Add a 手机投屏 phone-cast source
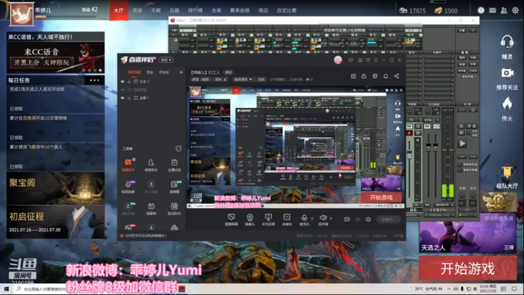This screenshot has width=524, height=295. click(x=269, y=220)
